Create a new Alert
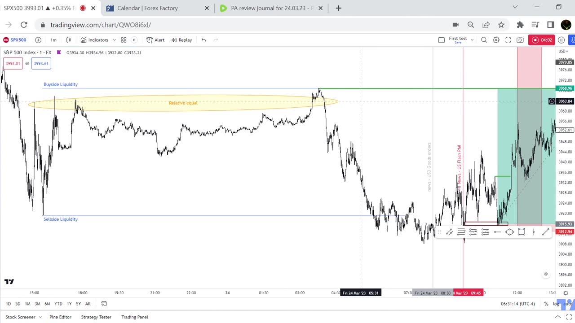 click(155, 40)
